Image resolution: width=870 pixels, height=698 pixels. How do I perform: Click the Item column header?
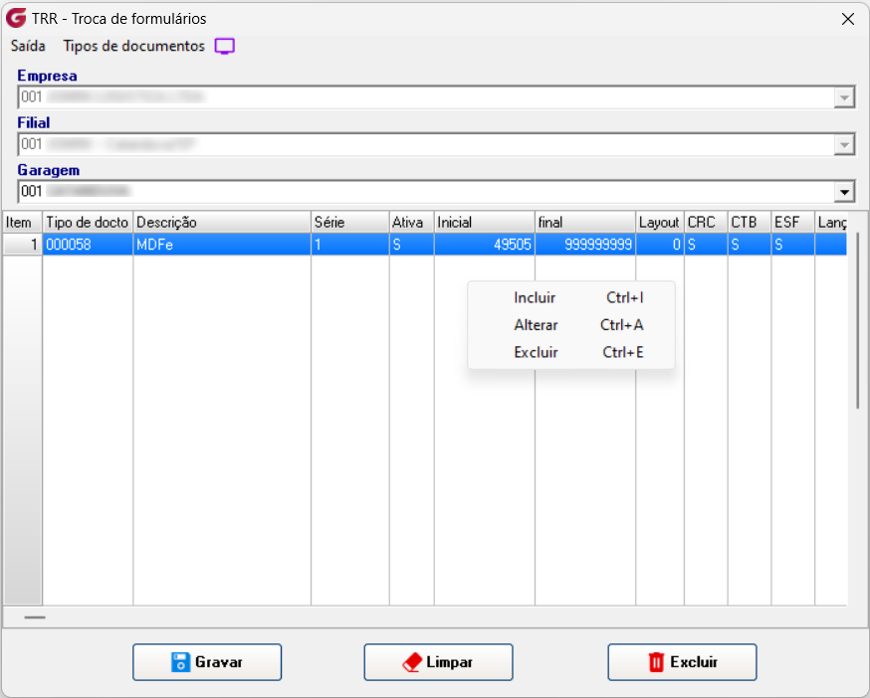[22, 223]
